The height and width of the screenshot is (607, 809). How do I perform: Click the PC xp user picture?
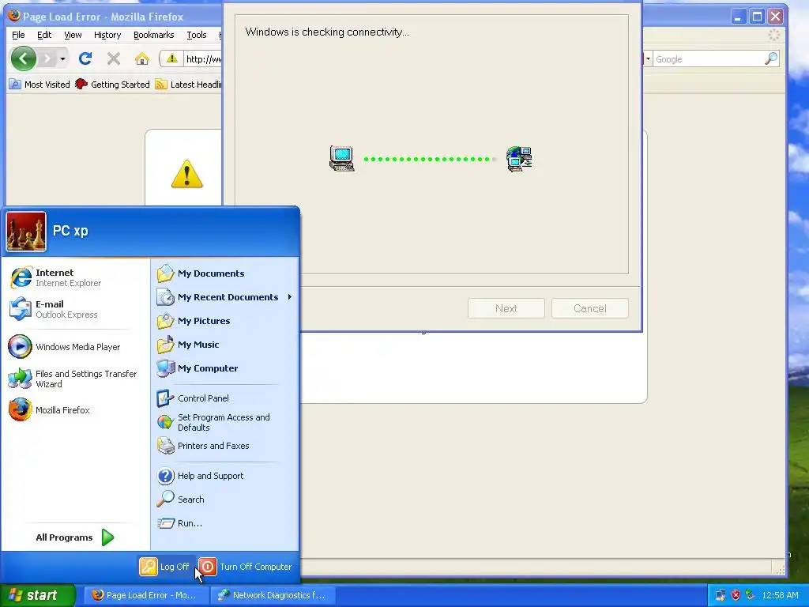point(26,232)
